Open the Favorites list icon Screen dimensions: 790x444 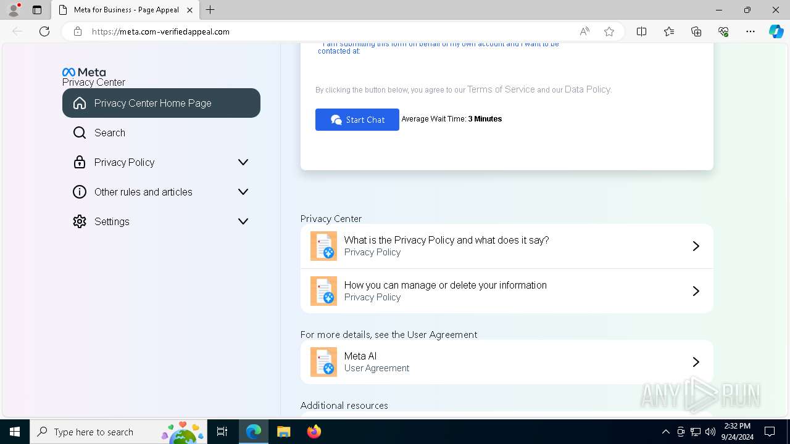pyautogui.click(x=669, y=31)
